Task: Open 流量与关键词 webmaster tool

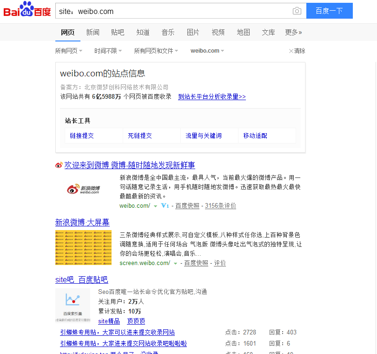Action: (x=204, y=136)
